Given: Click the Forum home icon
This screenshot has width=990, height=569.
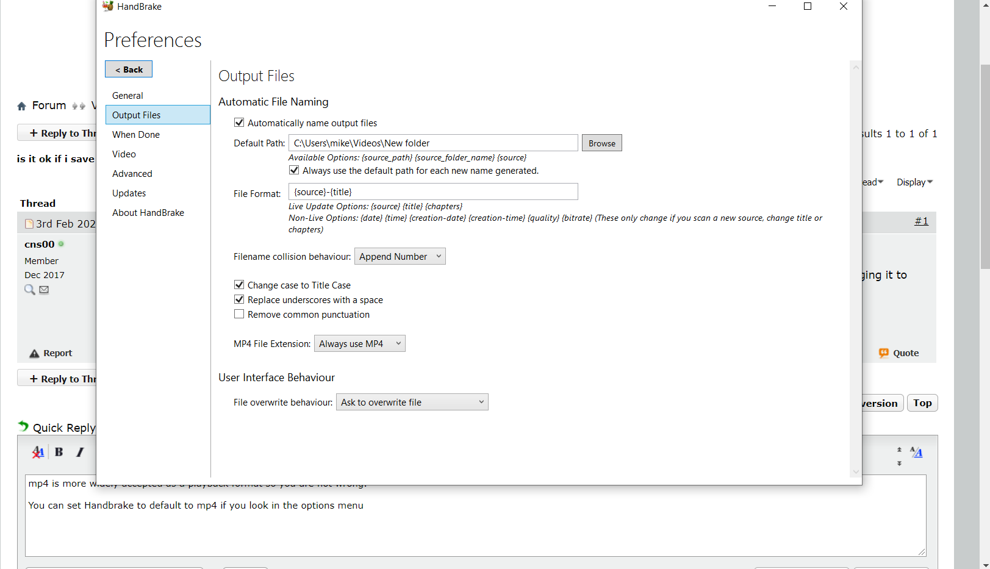Looking at the screenshot, I should (x=22, y=106).
